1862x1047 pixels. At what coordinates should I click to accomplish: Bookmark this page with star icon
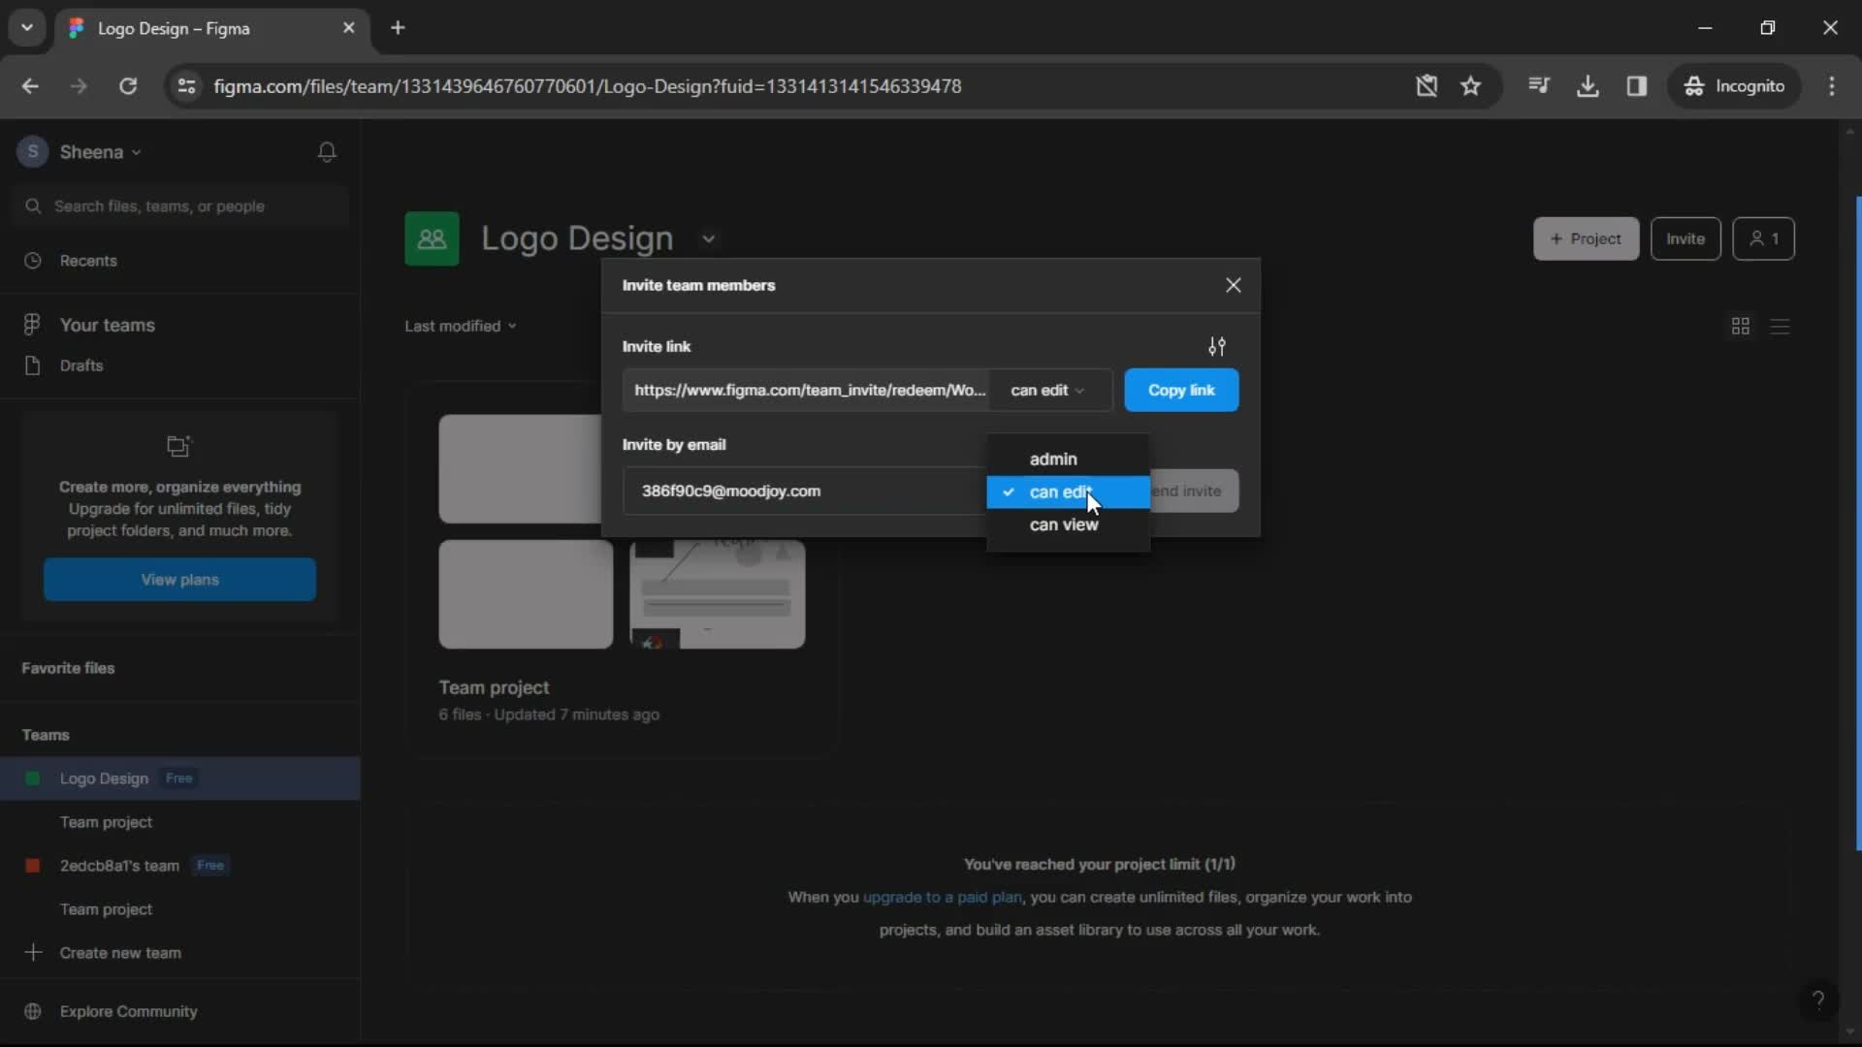coord(1471,86)
